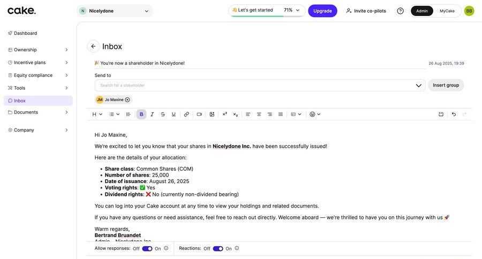
Task: Toggle bold formatting in the editor toolbar
Action: (x=141, y=114)
